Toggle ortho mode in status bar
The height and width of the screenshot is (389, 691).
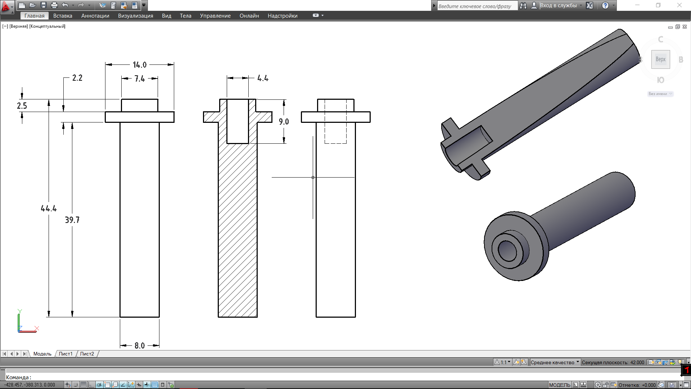[x=91, y=385]
